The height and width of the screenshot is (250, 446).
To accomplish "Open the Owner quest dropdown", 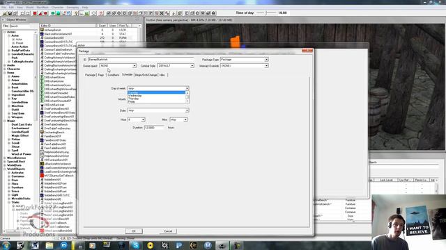I will (x=134, y=66).
